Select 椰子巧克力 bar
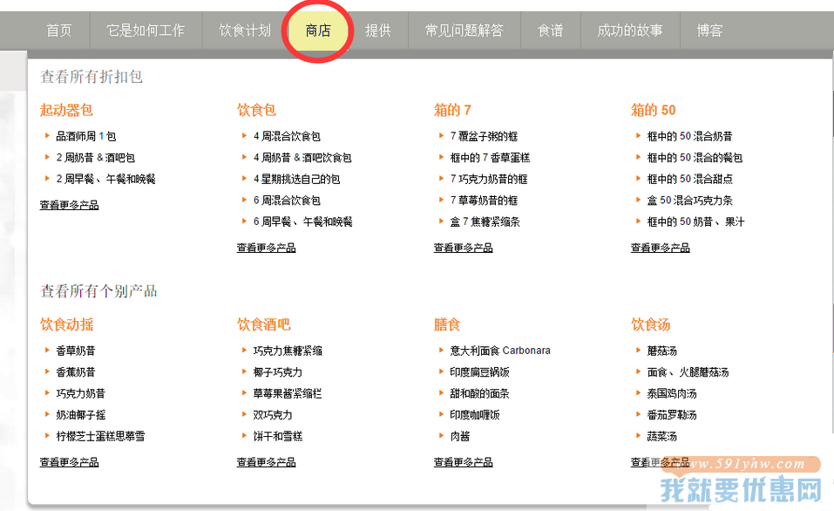 click(278, 372)
